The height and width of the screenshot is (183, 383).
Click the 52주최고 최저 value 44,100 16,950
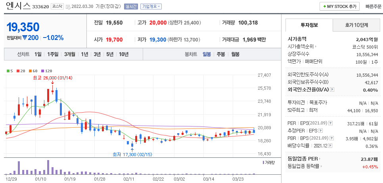[x=362, y=111]
